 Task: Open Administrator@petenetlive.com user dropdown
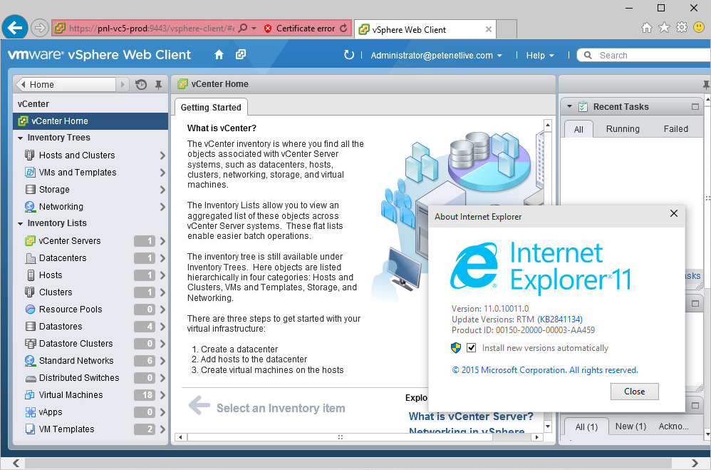436,56
